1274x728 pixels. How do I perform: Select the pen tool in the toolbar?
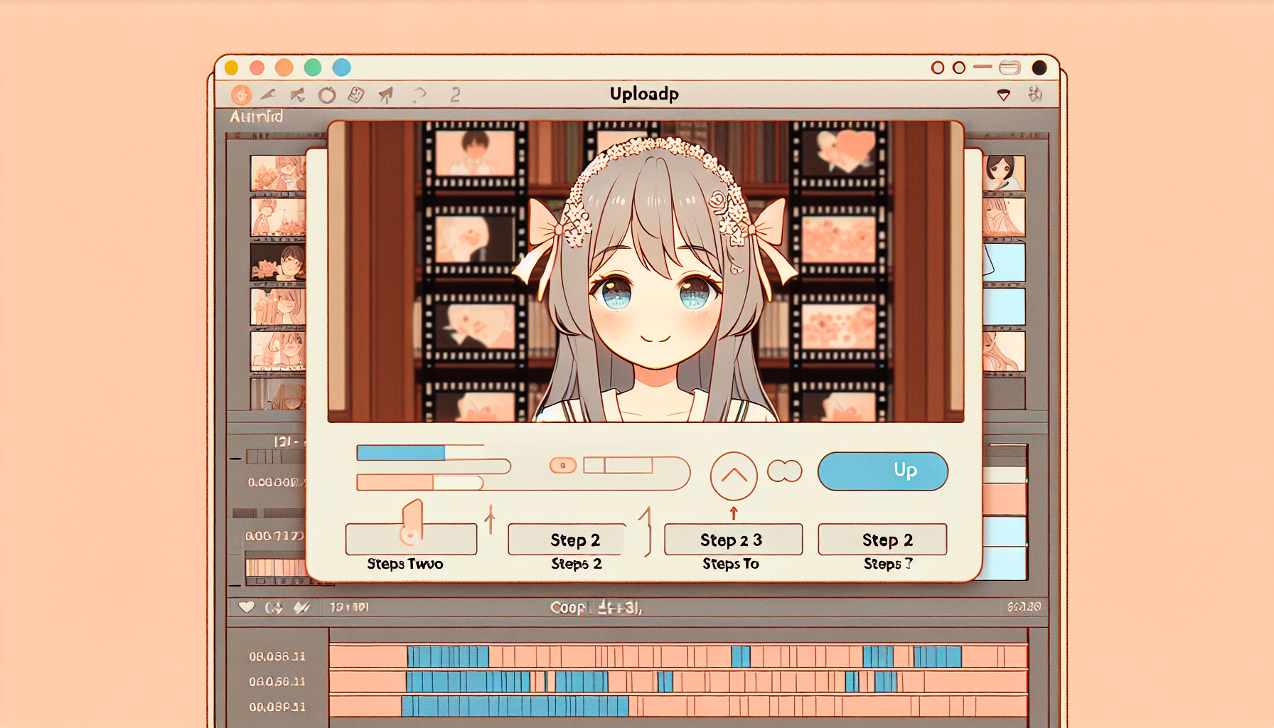click(x=269, y=94)
